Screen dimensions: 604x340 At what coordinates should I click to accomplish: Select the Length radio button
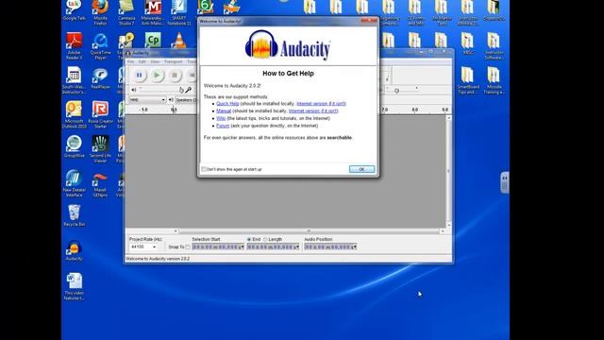pyautogui.click(x=265, y=239)
